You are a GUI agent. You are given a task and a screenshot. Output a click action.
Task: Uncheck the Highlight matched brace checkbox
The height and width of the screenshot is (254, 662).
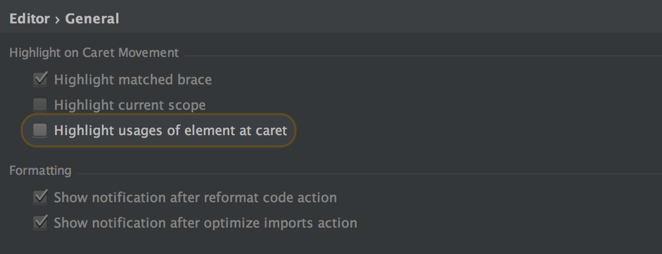(40, 79)
